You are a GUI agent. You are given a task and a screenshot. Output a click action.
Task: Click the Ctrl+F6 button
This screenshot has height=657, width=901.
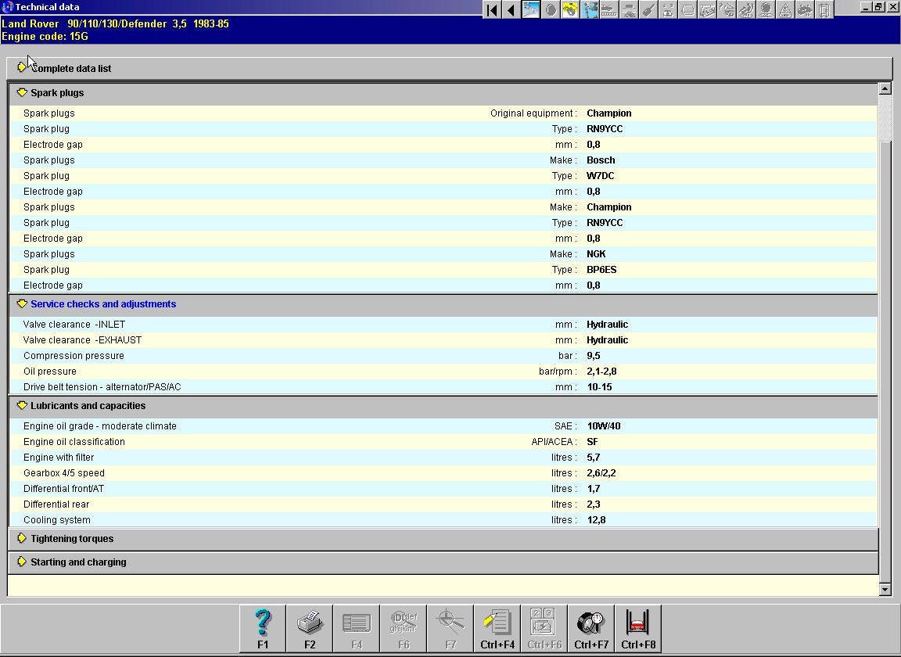pyautogui.click(x=544, y=628)
